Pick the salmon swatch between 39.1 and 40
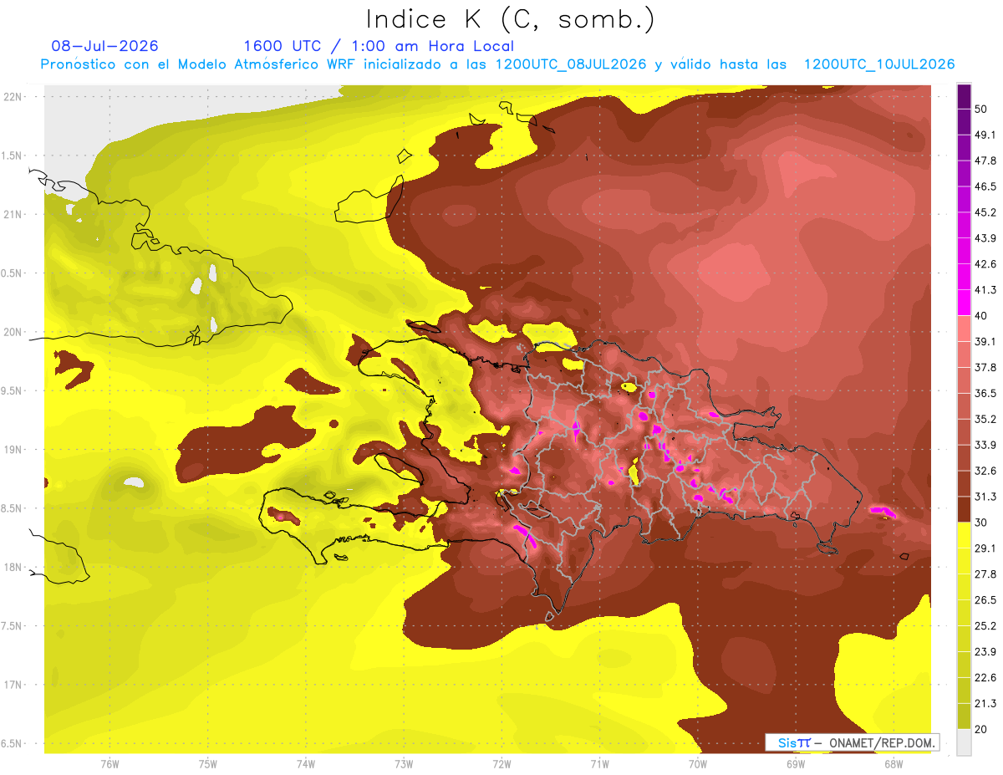 pos(964,329)
